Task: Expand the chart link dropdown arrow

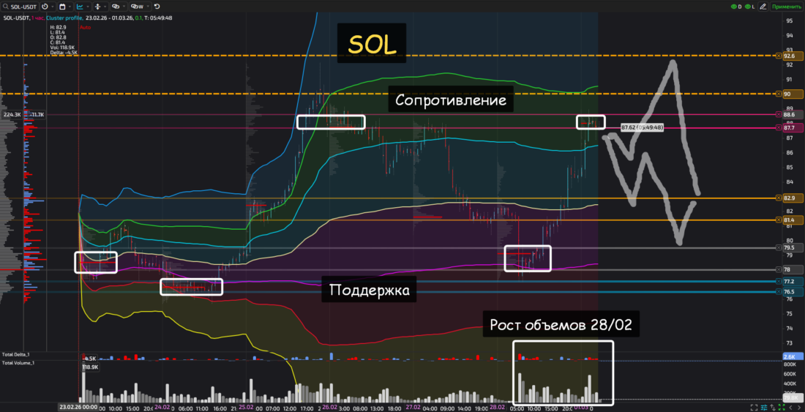Action: [124, 7]
